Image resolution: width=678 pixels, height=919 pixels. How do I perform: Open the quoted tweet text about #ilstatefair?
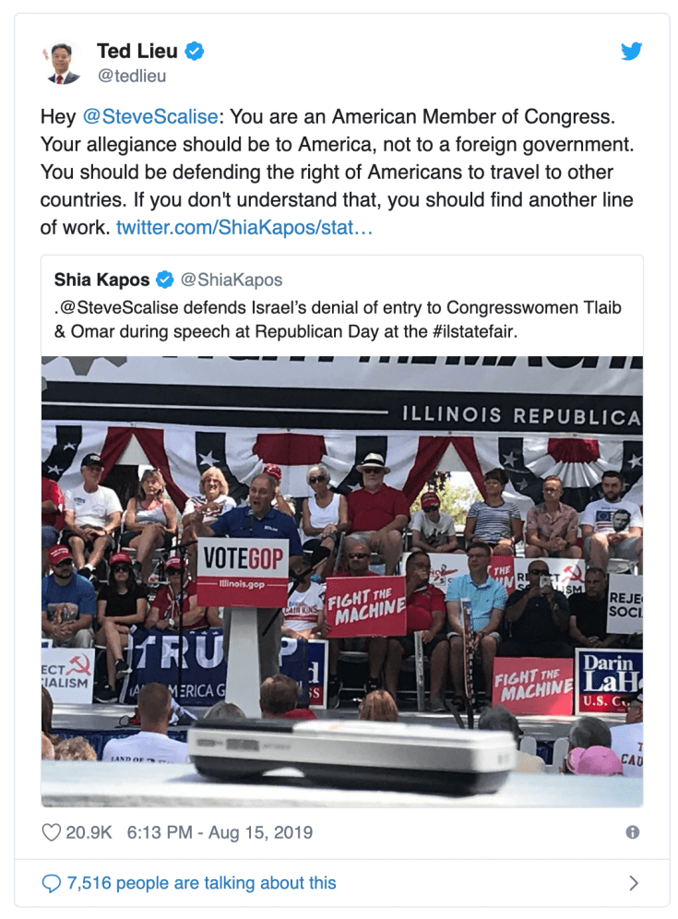(x=339, y=319)
